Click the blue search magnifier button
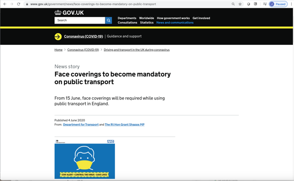The width and height of the screenshot is (294, 181). coord(108,20)
